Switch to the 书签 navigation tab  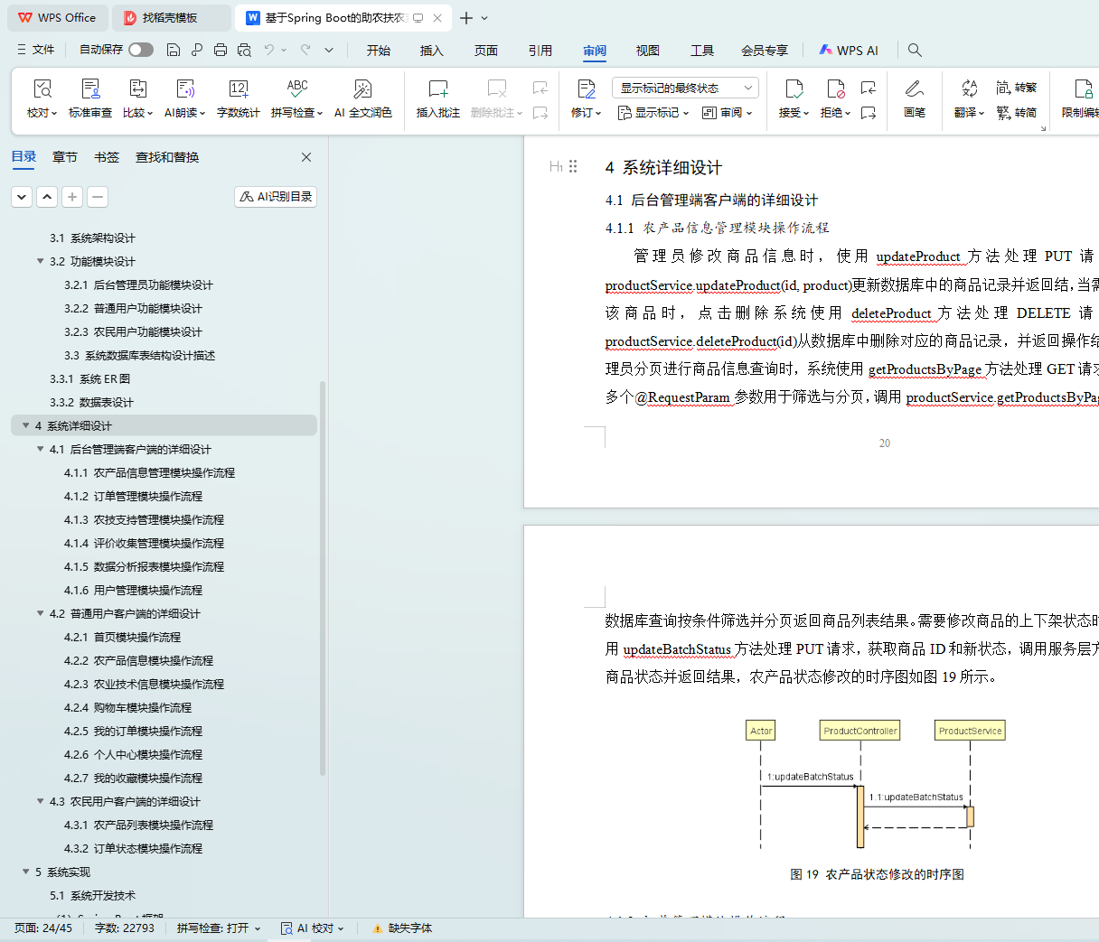click(107, 157)
